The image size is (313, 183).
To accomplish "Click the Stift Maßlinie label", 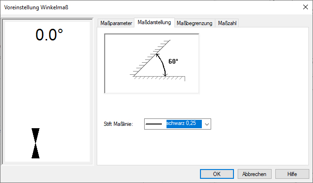I will tap(118, 124).
